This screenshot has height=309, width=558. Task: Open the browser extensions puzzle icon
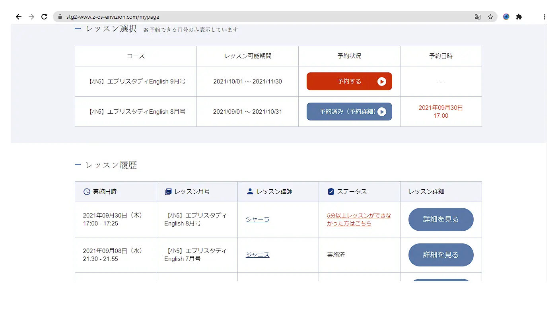pyautogui.click(x=519, y=17)
